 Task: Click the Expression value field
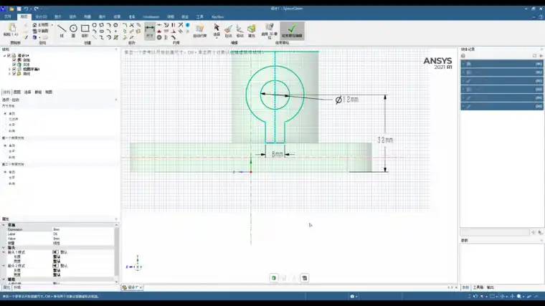[x=82, y=229]
